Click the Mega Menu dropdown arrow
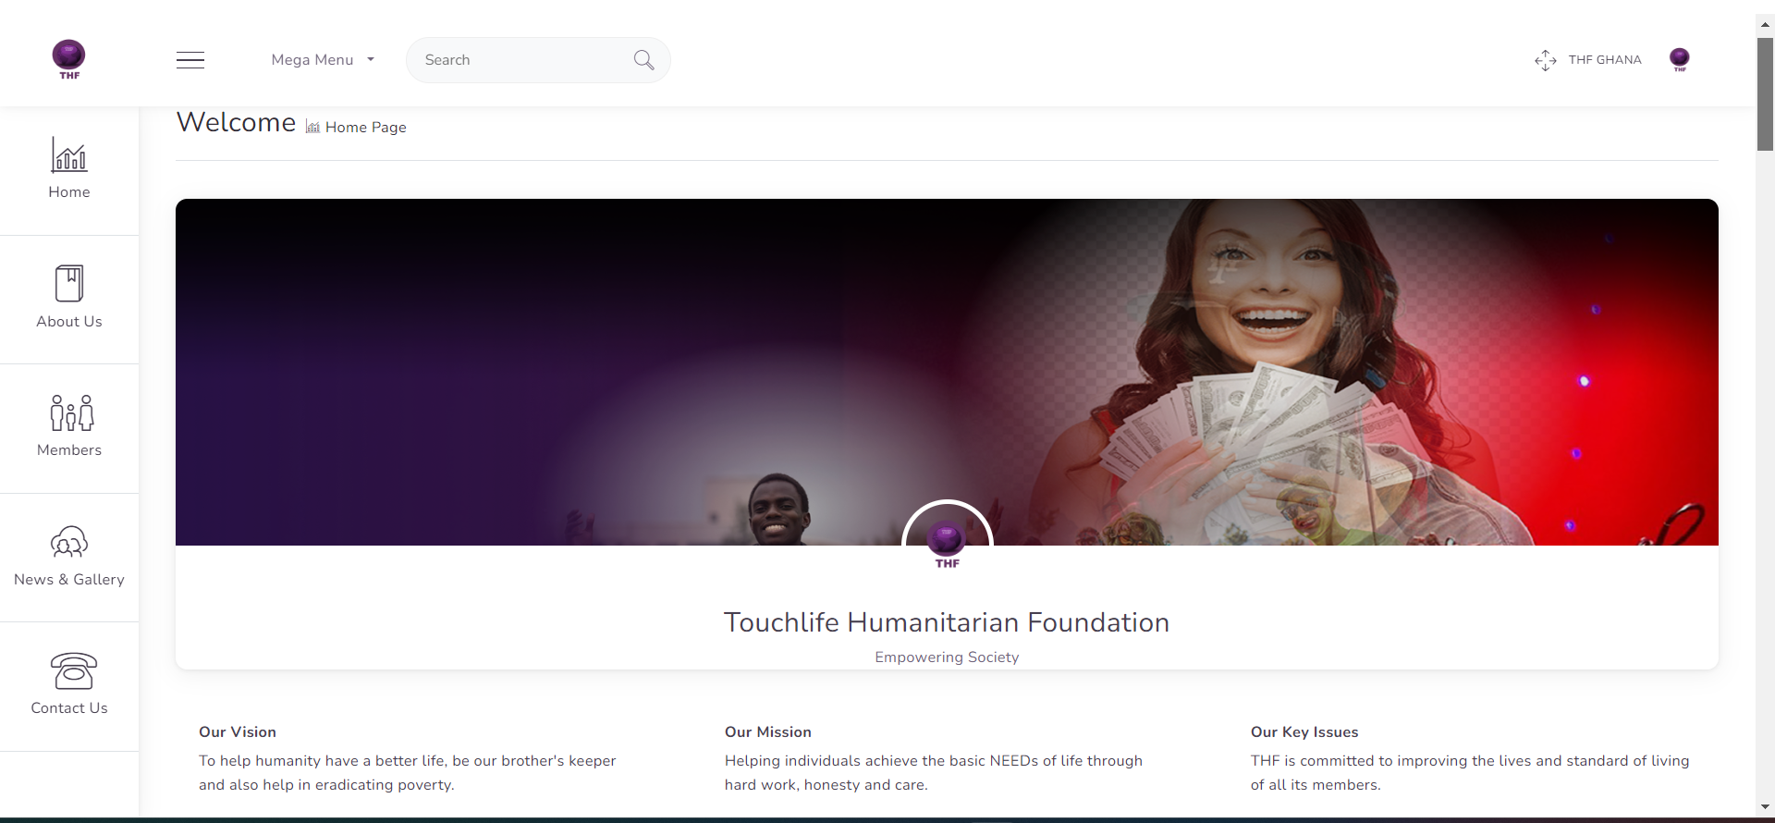The image size is (1775, 823). [x=371, y=60]
